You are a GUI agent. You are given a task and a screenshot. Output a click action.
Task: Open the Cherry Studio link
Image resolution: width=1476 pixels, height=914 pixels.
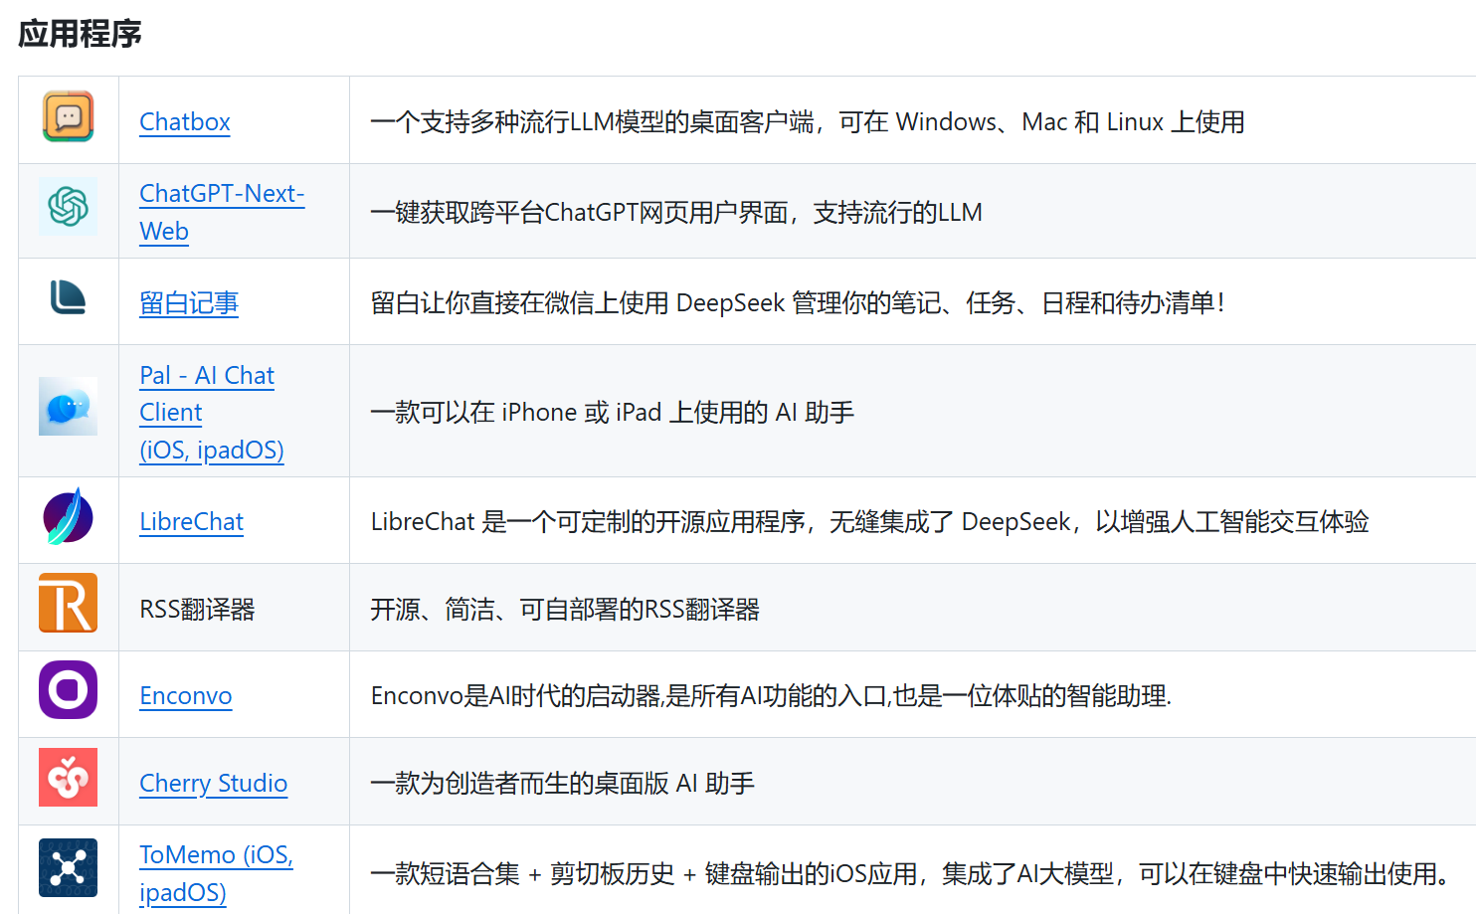214,784
